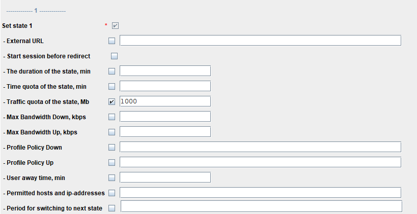Screen dimensions: 417x214
Task: Click the External URL text field
Action: point(260,41)
